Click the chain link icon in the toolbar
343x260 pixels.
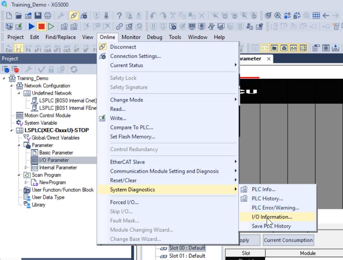coord(119,26)
